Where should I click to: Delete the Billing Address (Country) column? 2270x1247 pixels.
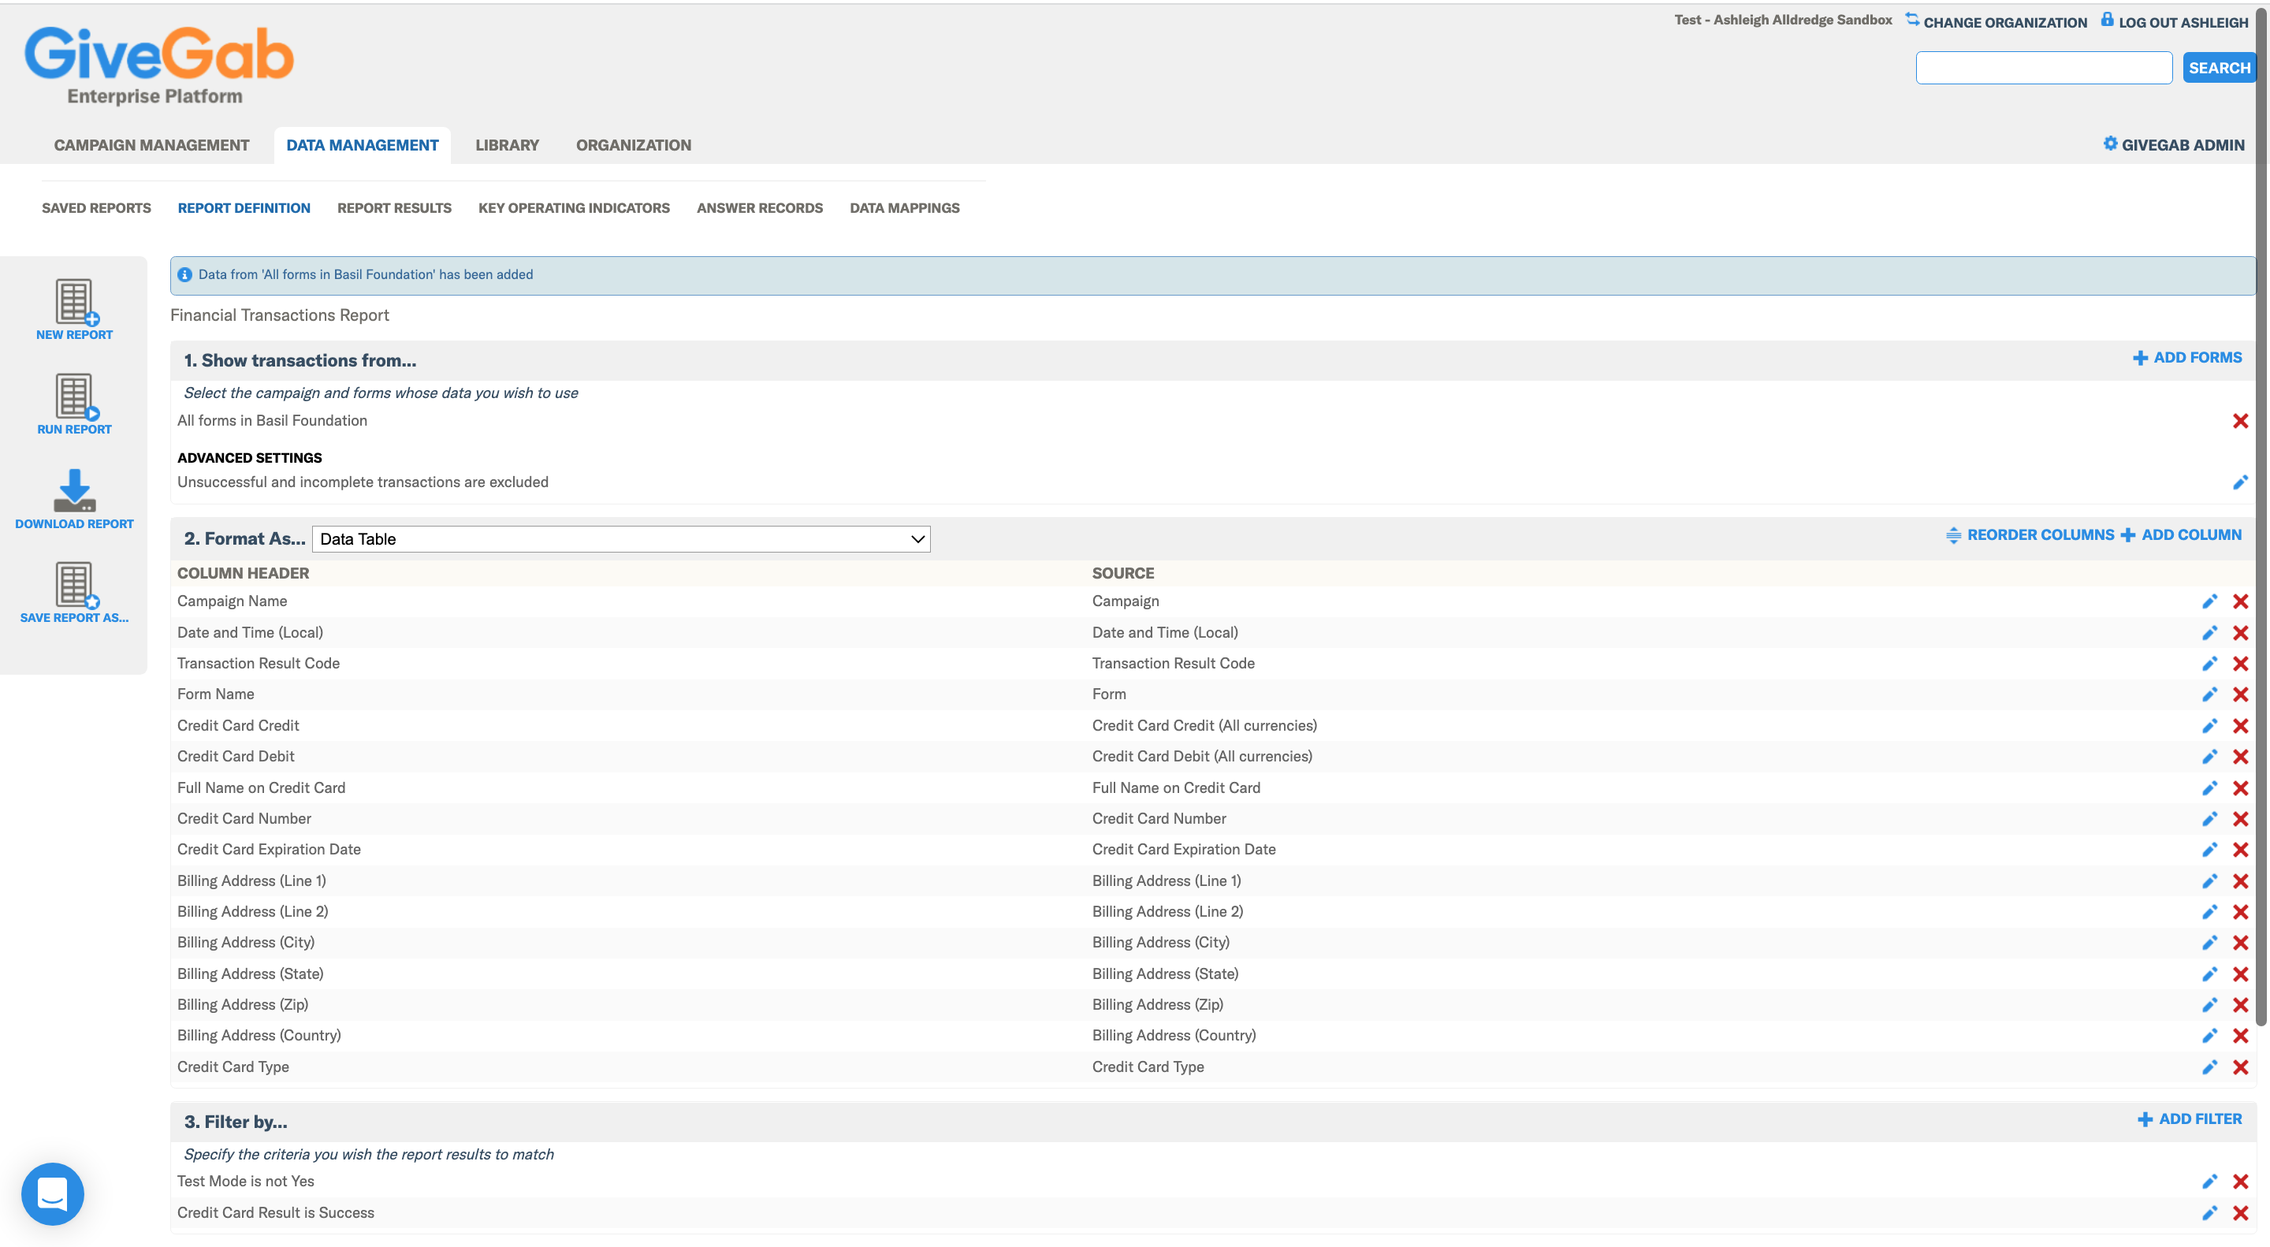pyautogui.click(x=2240, y=1037)
